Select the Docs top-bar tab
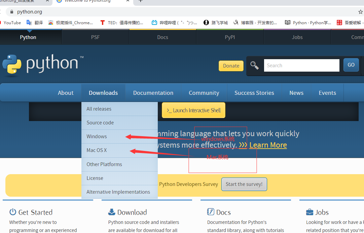This screenshot has width=364, height=233. pyautogui.click(x=163, y=37)
